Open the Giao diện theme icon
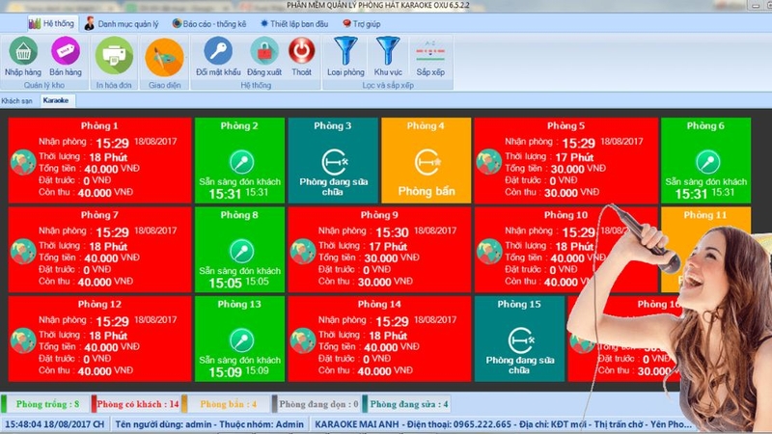Image resolution: width=772 pixels, height=434 pixels. pos(164,57)
